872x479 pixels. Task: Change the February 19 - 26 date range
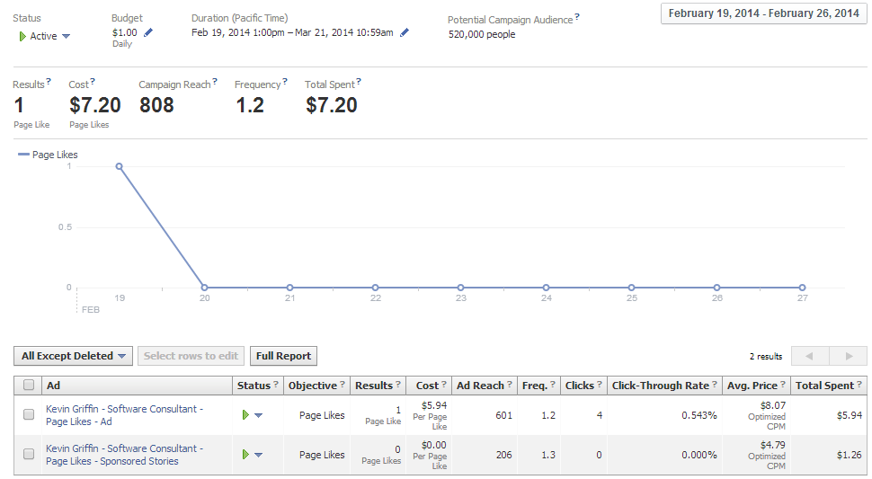coord(762,13)
